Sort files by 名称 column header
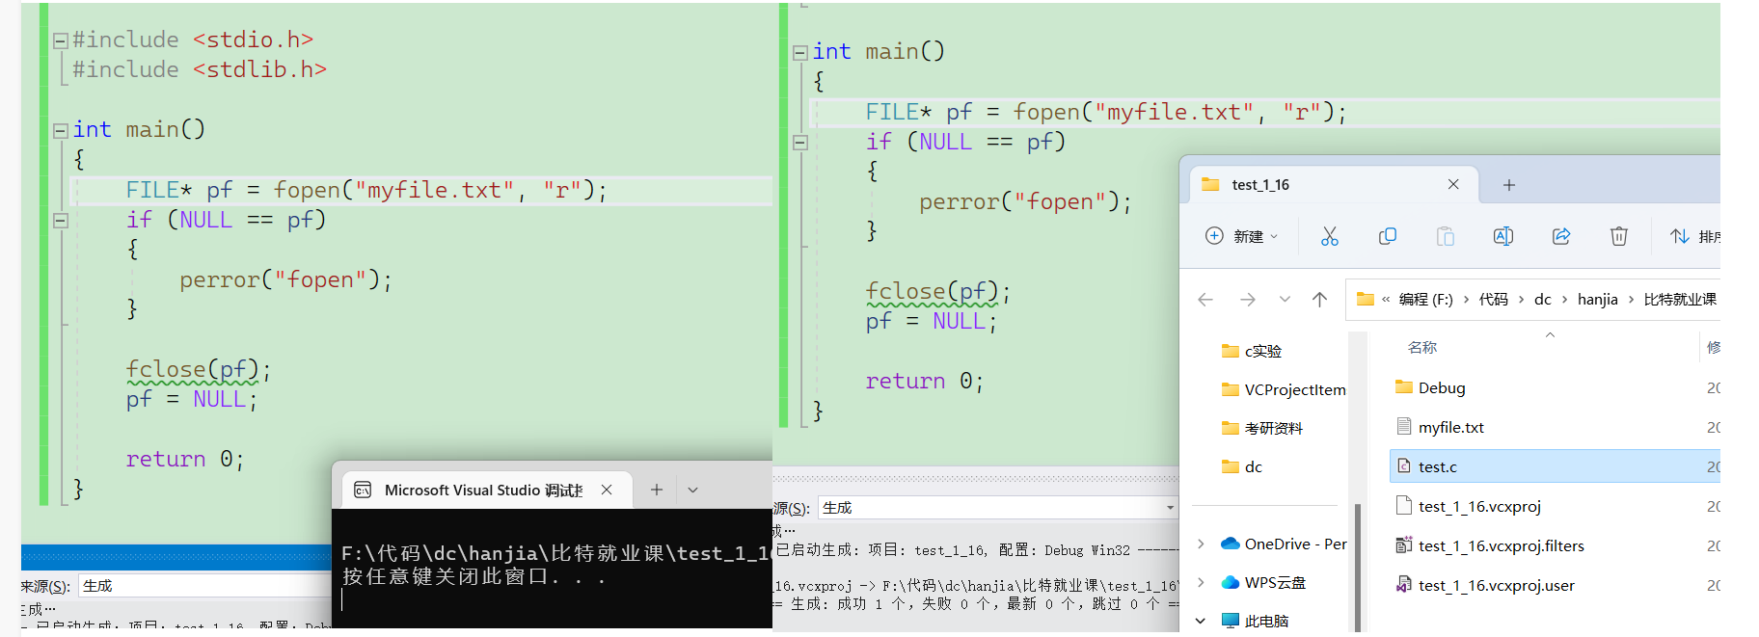Screen dimensions: 1759x637 [x=1421, y=348]
